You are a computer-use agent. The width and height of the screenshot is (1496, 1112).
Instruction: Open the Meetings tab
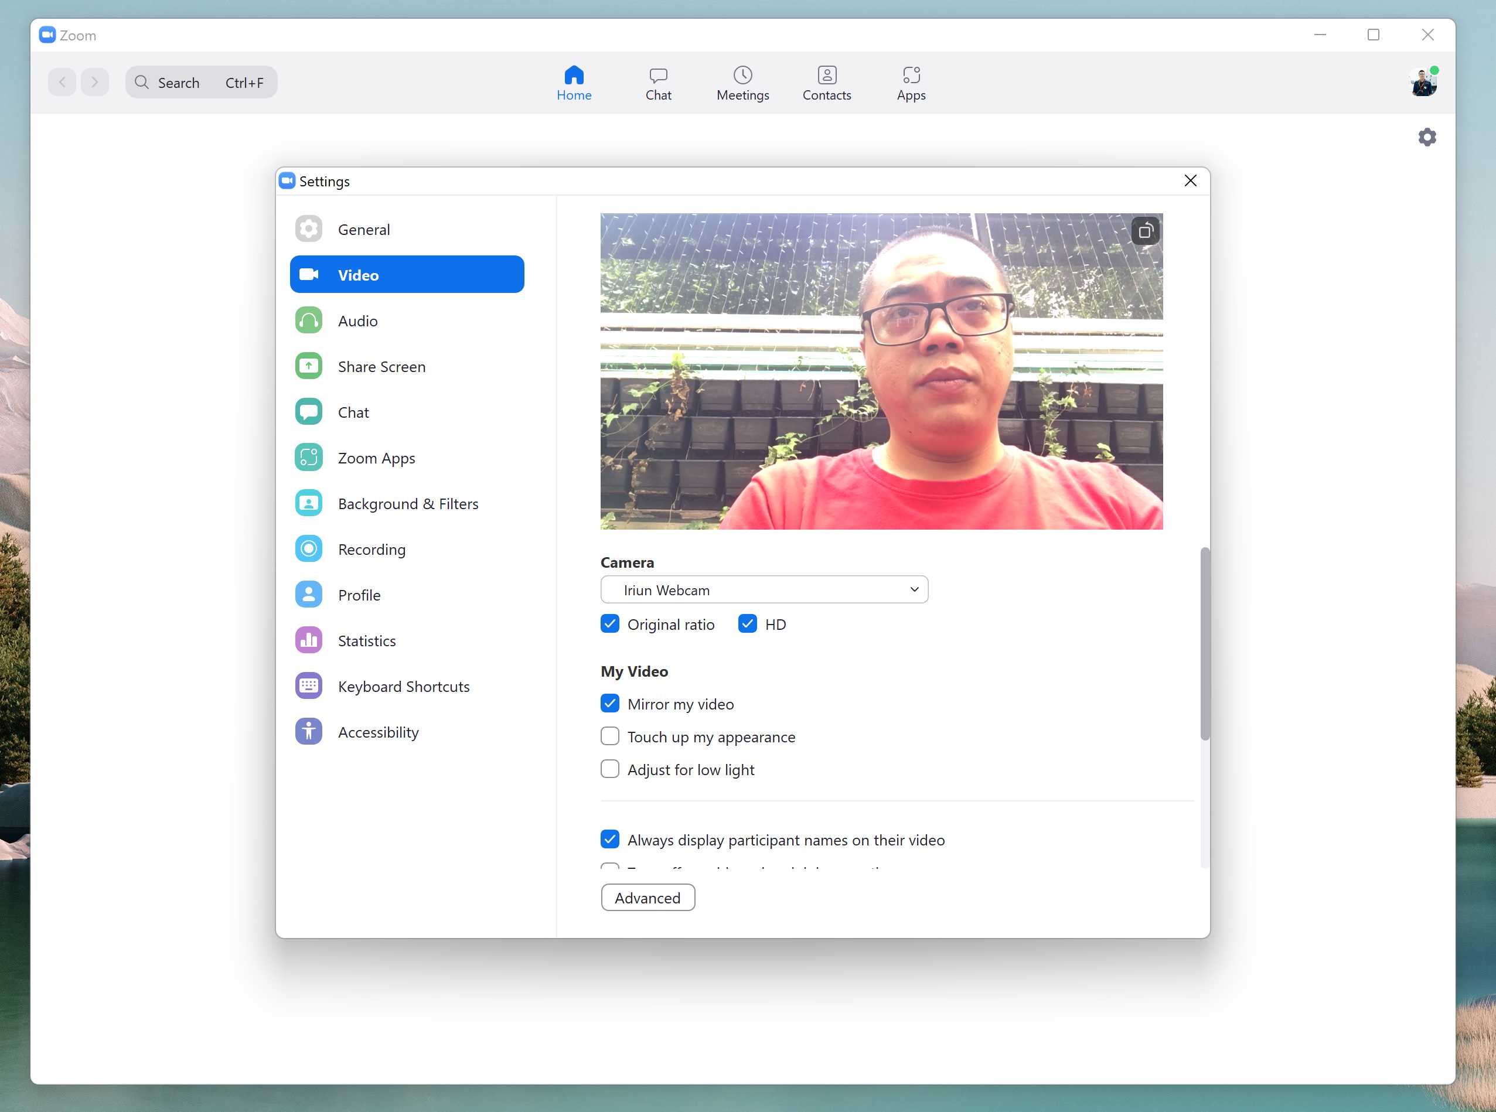point(742,83)
